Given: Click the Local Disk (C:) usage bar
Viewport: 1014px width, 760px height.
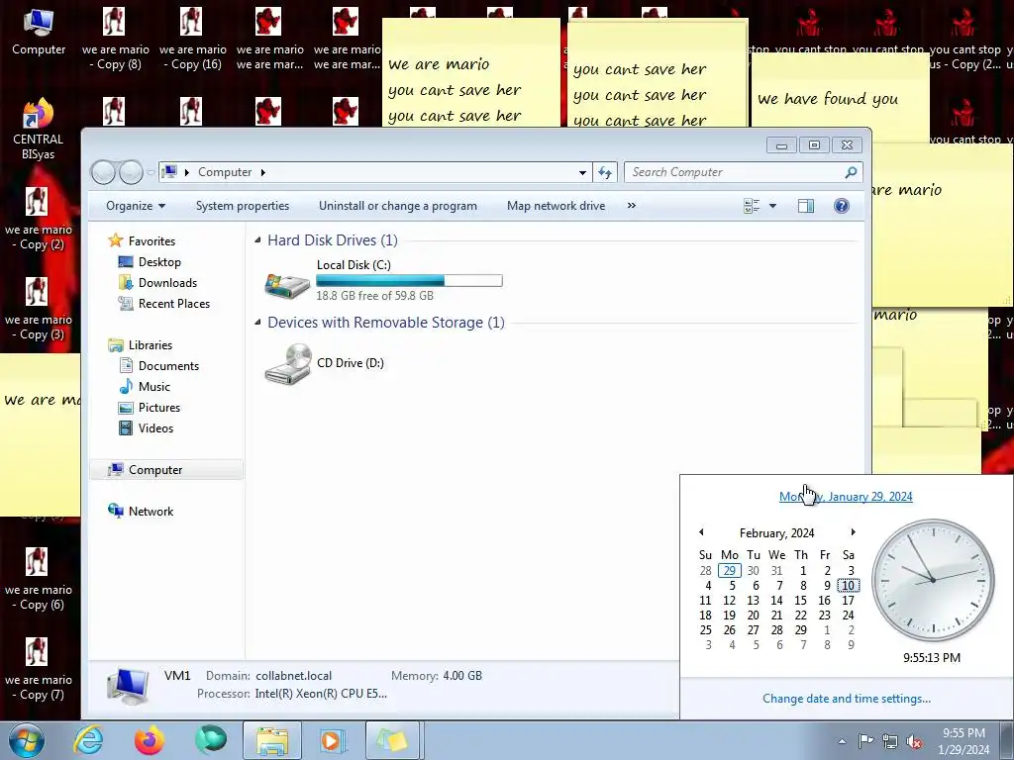Looking at the screenshot, I should (x=409, y=280).
